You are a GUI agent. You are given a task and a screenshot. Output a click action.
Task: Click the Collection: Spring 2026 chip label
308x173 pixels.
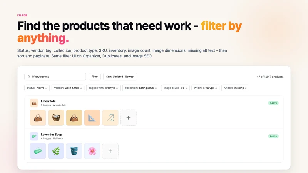[139, 88]
